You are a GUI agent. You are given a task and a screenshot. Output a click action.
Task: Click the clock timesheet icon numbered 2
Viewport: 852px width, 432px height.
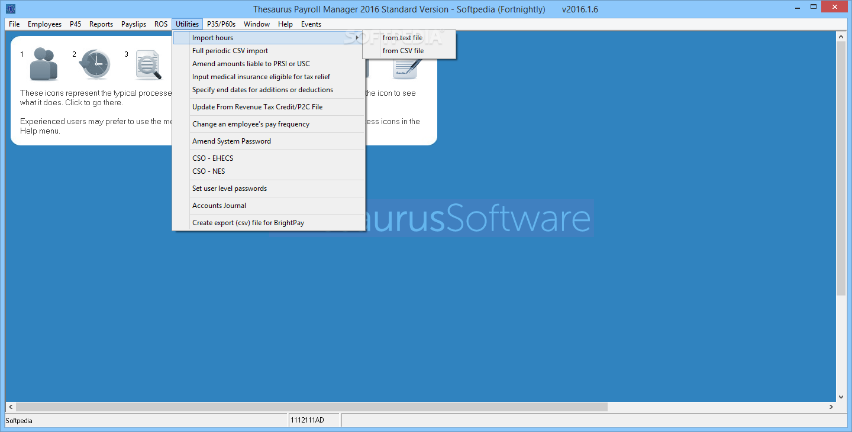pos(95,64)
